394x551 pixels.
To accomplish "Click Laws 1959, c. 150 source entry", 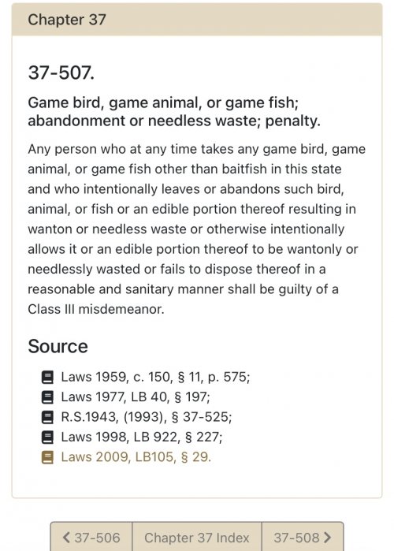I will click(155, 377).
